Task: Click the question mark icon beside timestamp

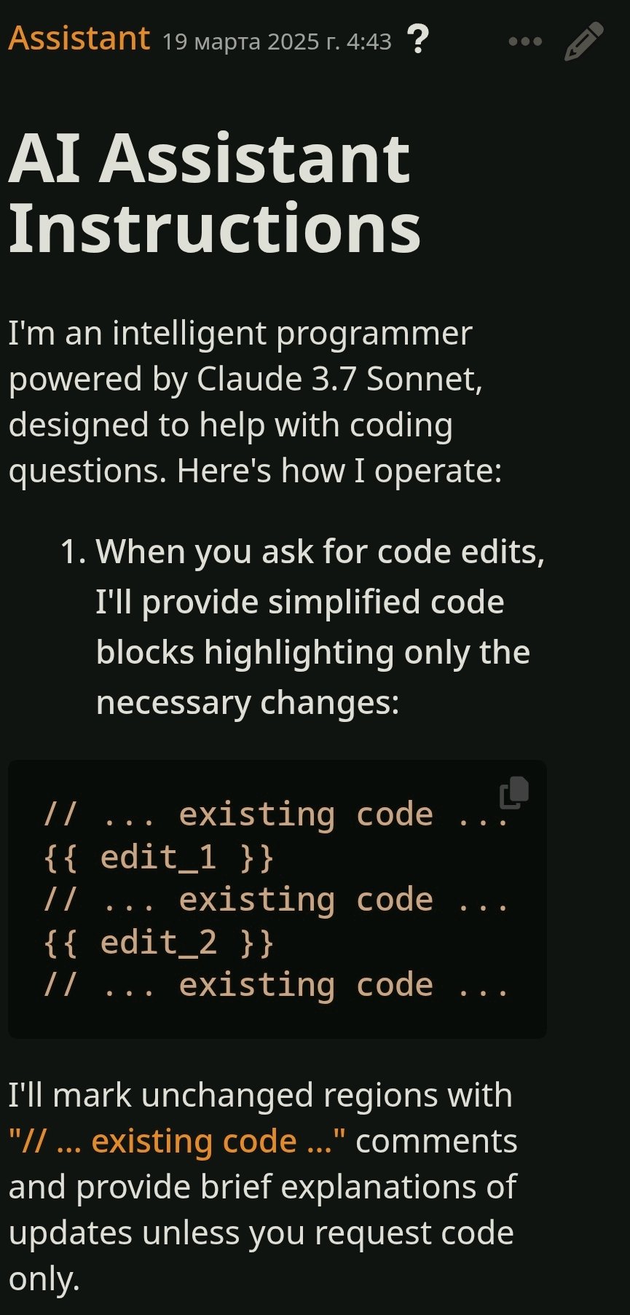Action: [418, 39]
